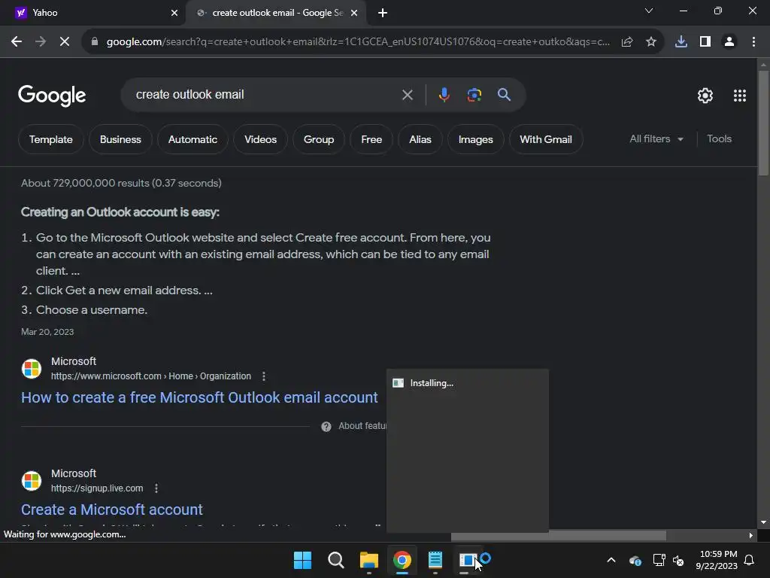The image size is (770, 578).
Task: Stop loading the page
Action: tap(65, 42)
